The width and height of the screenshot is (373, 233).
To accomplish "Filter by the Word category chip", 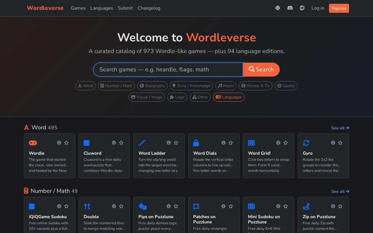I will click(x=85, y=86).
